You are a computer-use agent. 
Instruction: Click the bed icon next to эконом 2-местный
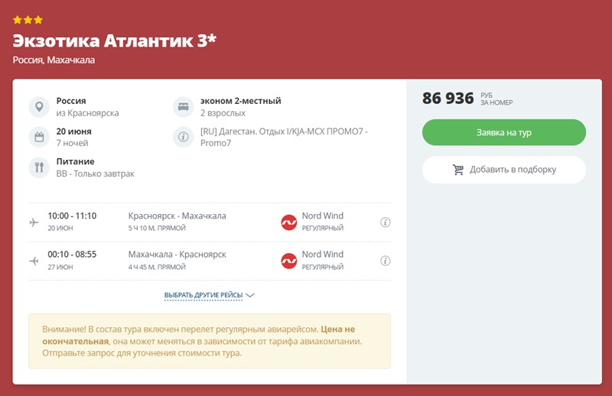(183, 107)
